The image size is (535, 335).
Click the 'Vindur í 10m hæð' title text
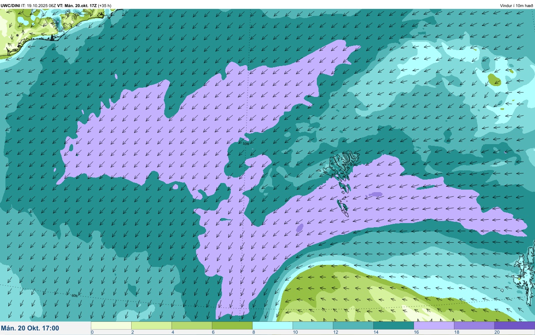click(517, 5)
